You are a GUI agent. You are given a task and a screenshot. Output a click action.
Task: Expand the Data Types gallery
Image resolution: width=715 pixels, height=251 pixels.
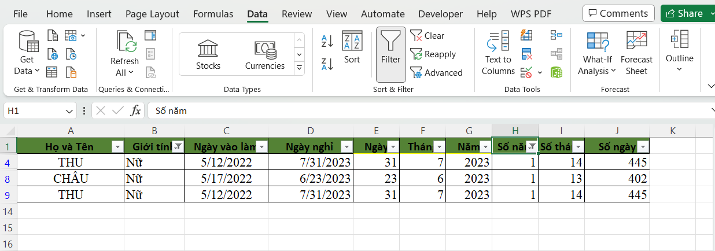click(x=299, y=68)
